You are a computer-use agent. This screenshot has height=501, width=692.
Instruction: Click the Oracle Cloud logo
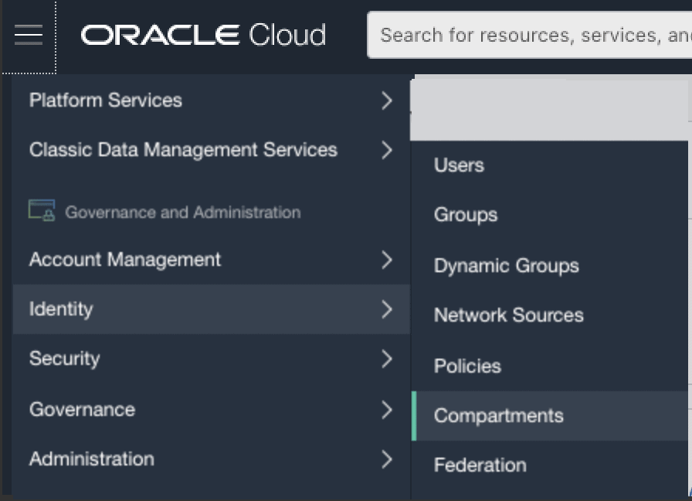(x=203, y=35)
